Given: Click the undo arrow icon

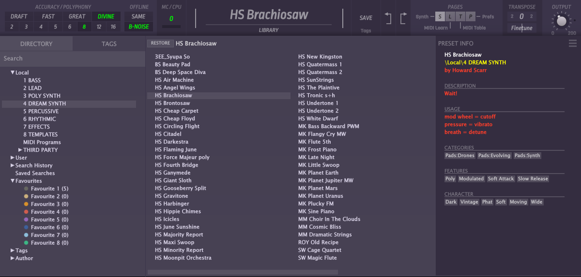Looking at the screenshot, I should click(388, 18).
